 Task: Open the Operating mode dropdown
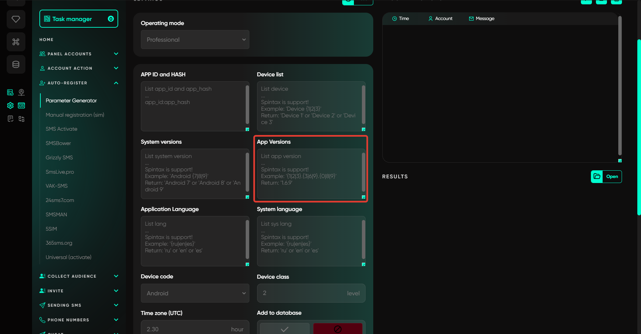[x=195, y=40]
